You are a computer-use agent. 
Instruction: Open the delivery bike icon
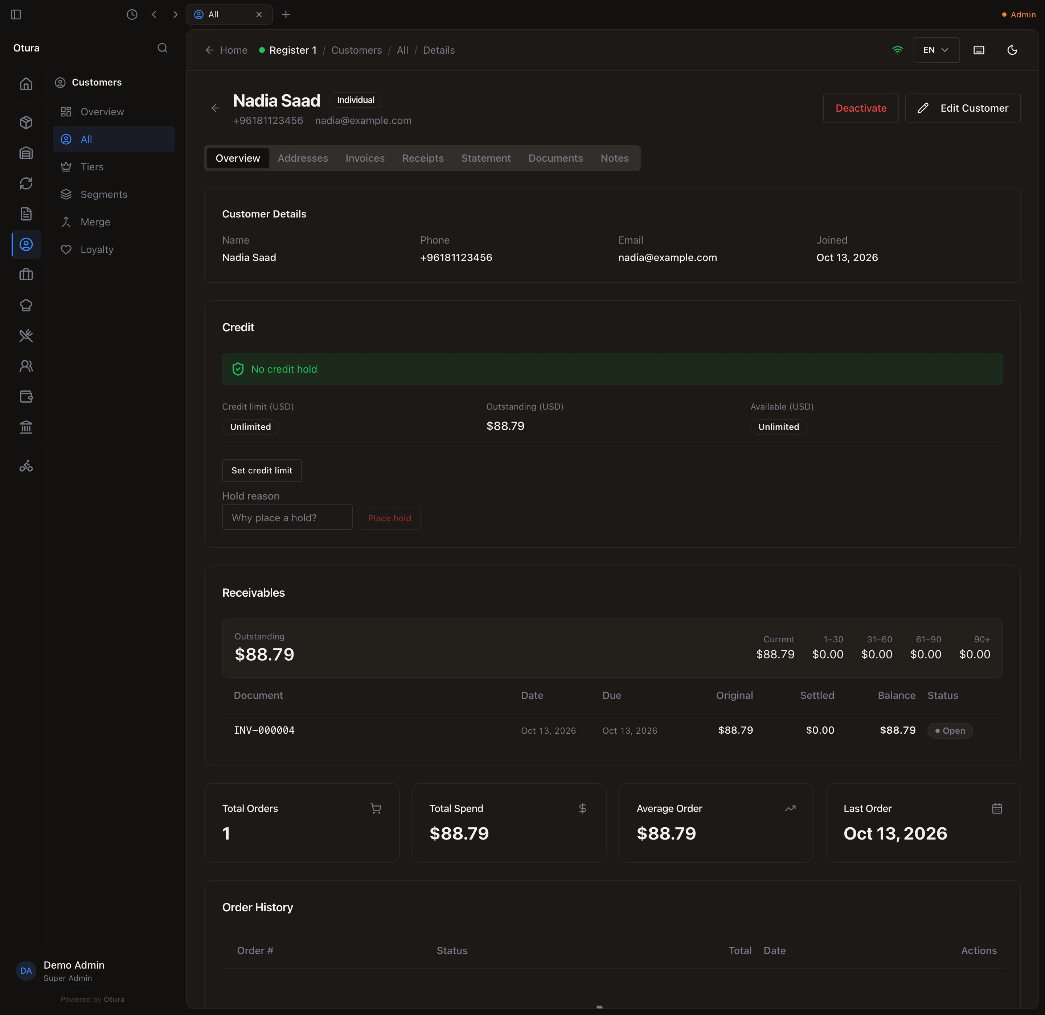[x=26, y=467]
